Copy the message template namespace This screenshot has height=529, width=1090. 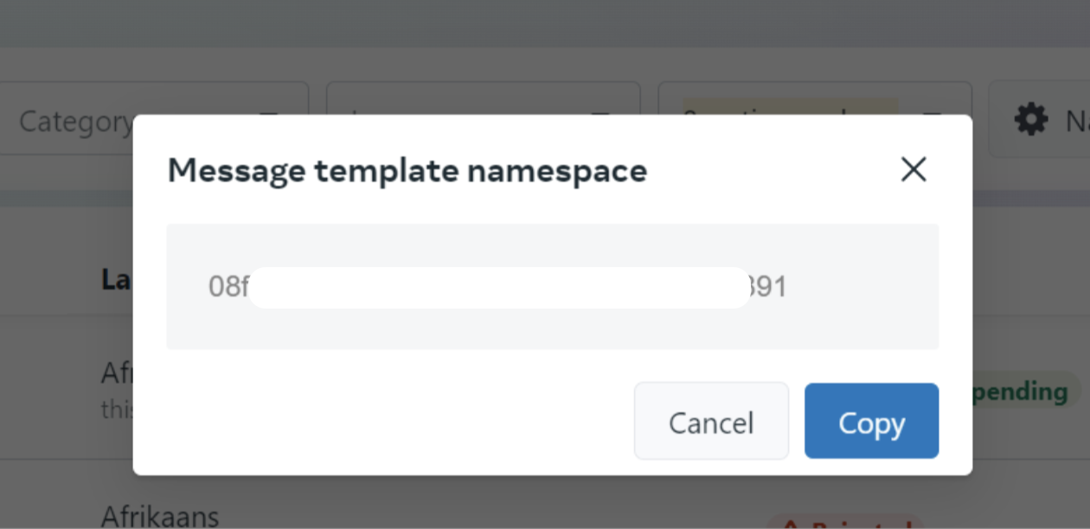point(871,421)
